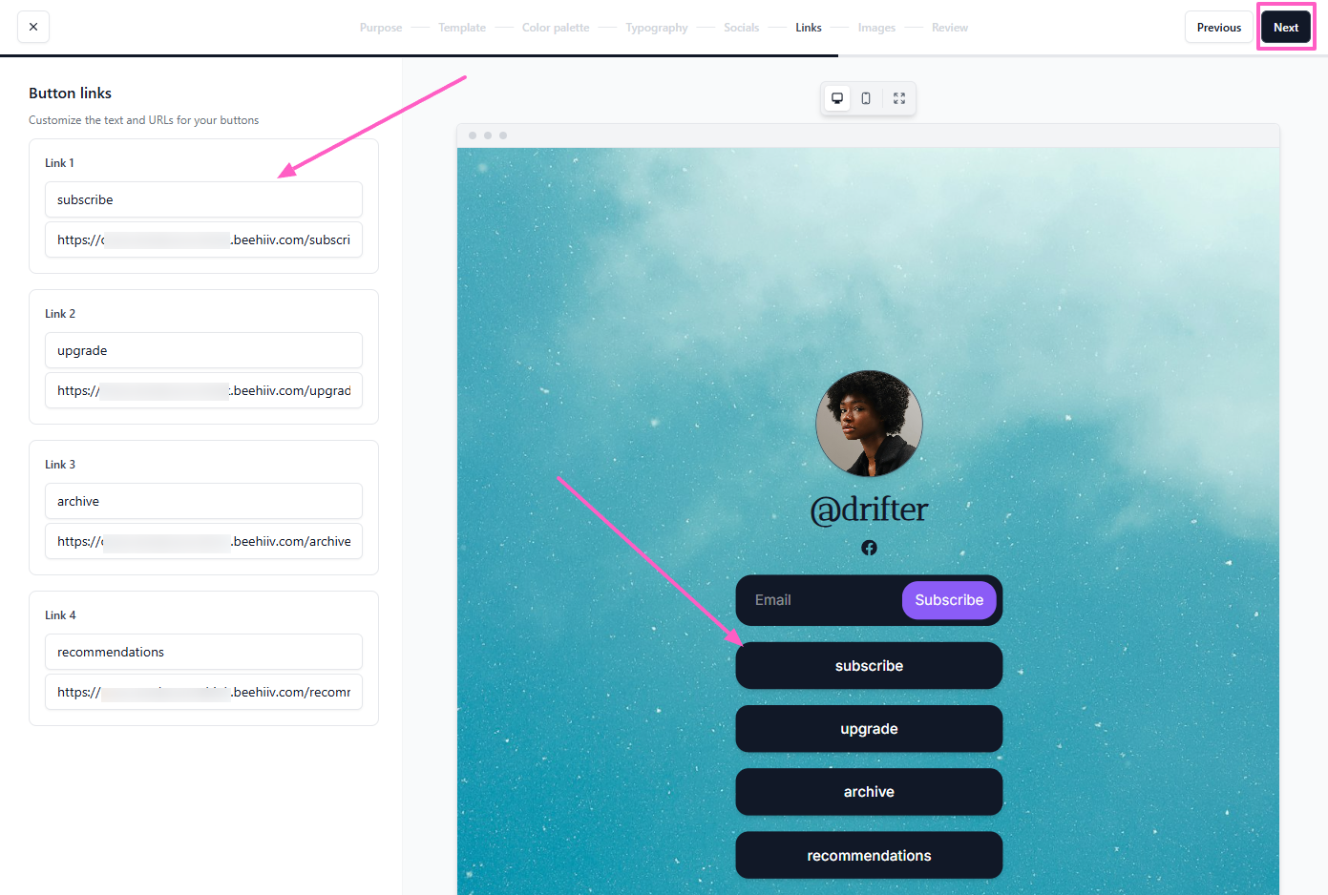Close the wizard with the X icon
This screenshot has height=895, width=1328.
[x=33, y=27]
